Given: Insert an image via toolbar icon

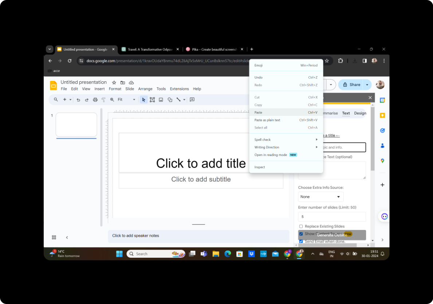Looking at the screenshot, I should [x=161, y=100].
